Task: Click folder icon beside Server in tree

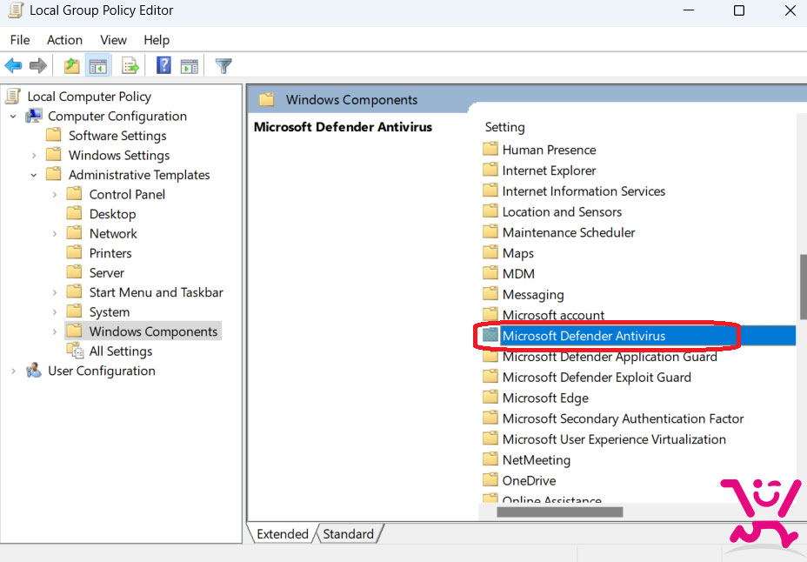Action: (74, 272)
